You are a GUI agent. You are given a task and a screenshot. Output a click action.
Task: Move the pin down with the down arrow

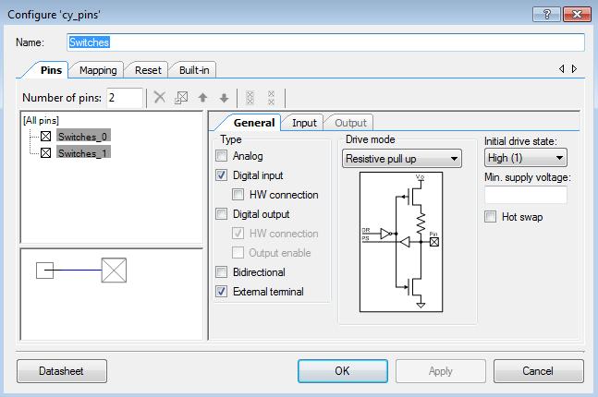click(224, 98)
